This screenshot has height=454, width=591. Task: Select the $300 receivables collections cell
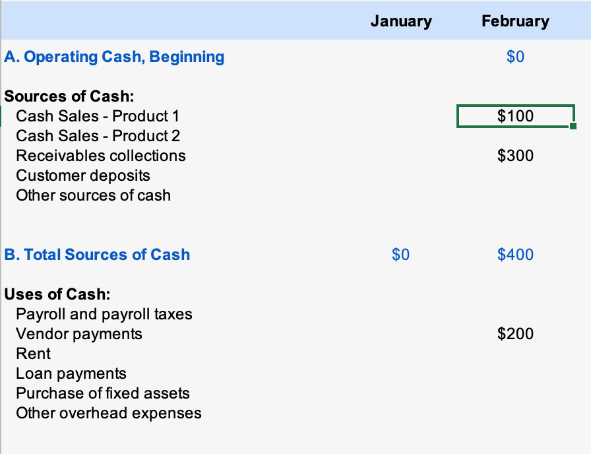[515, 156]
